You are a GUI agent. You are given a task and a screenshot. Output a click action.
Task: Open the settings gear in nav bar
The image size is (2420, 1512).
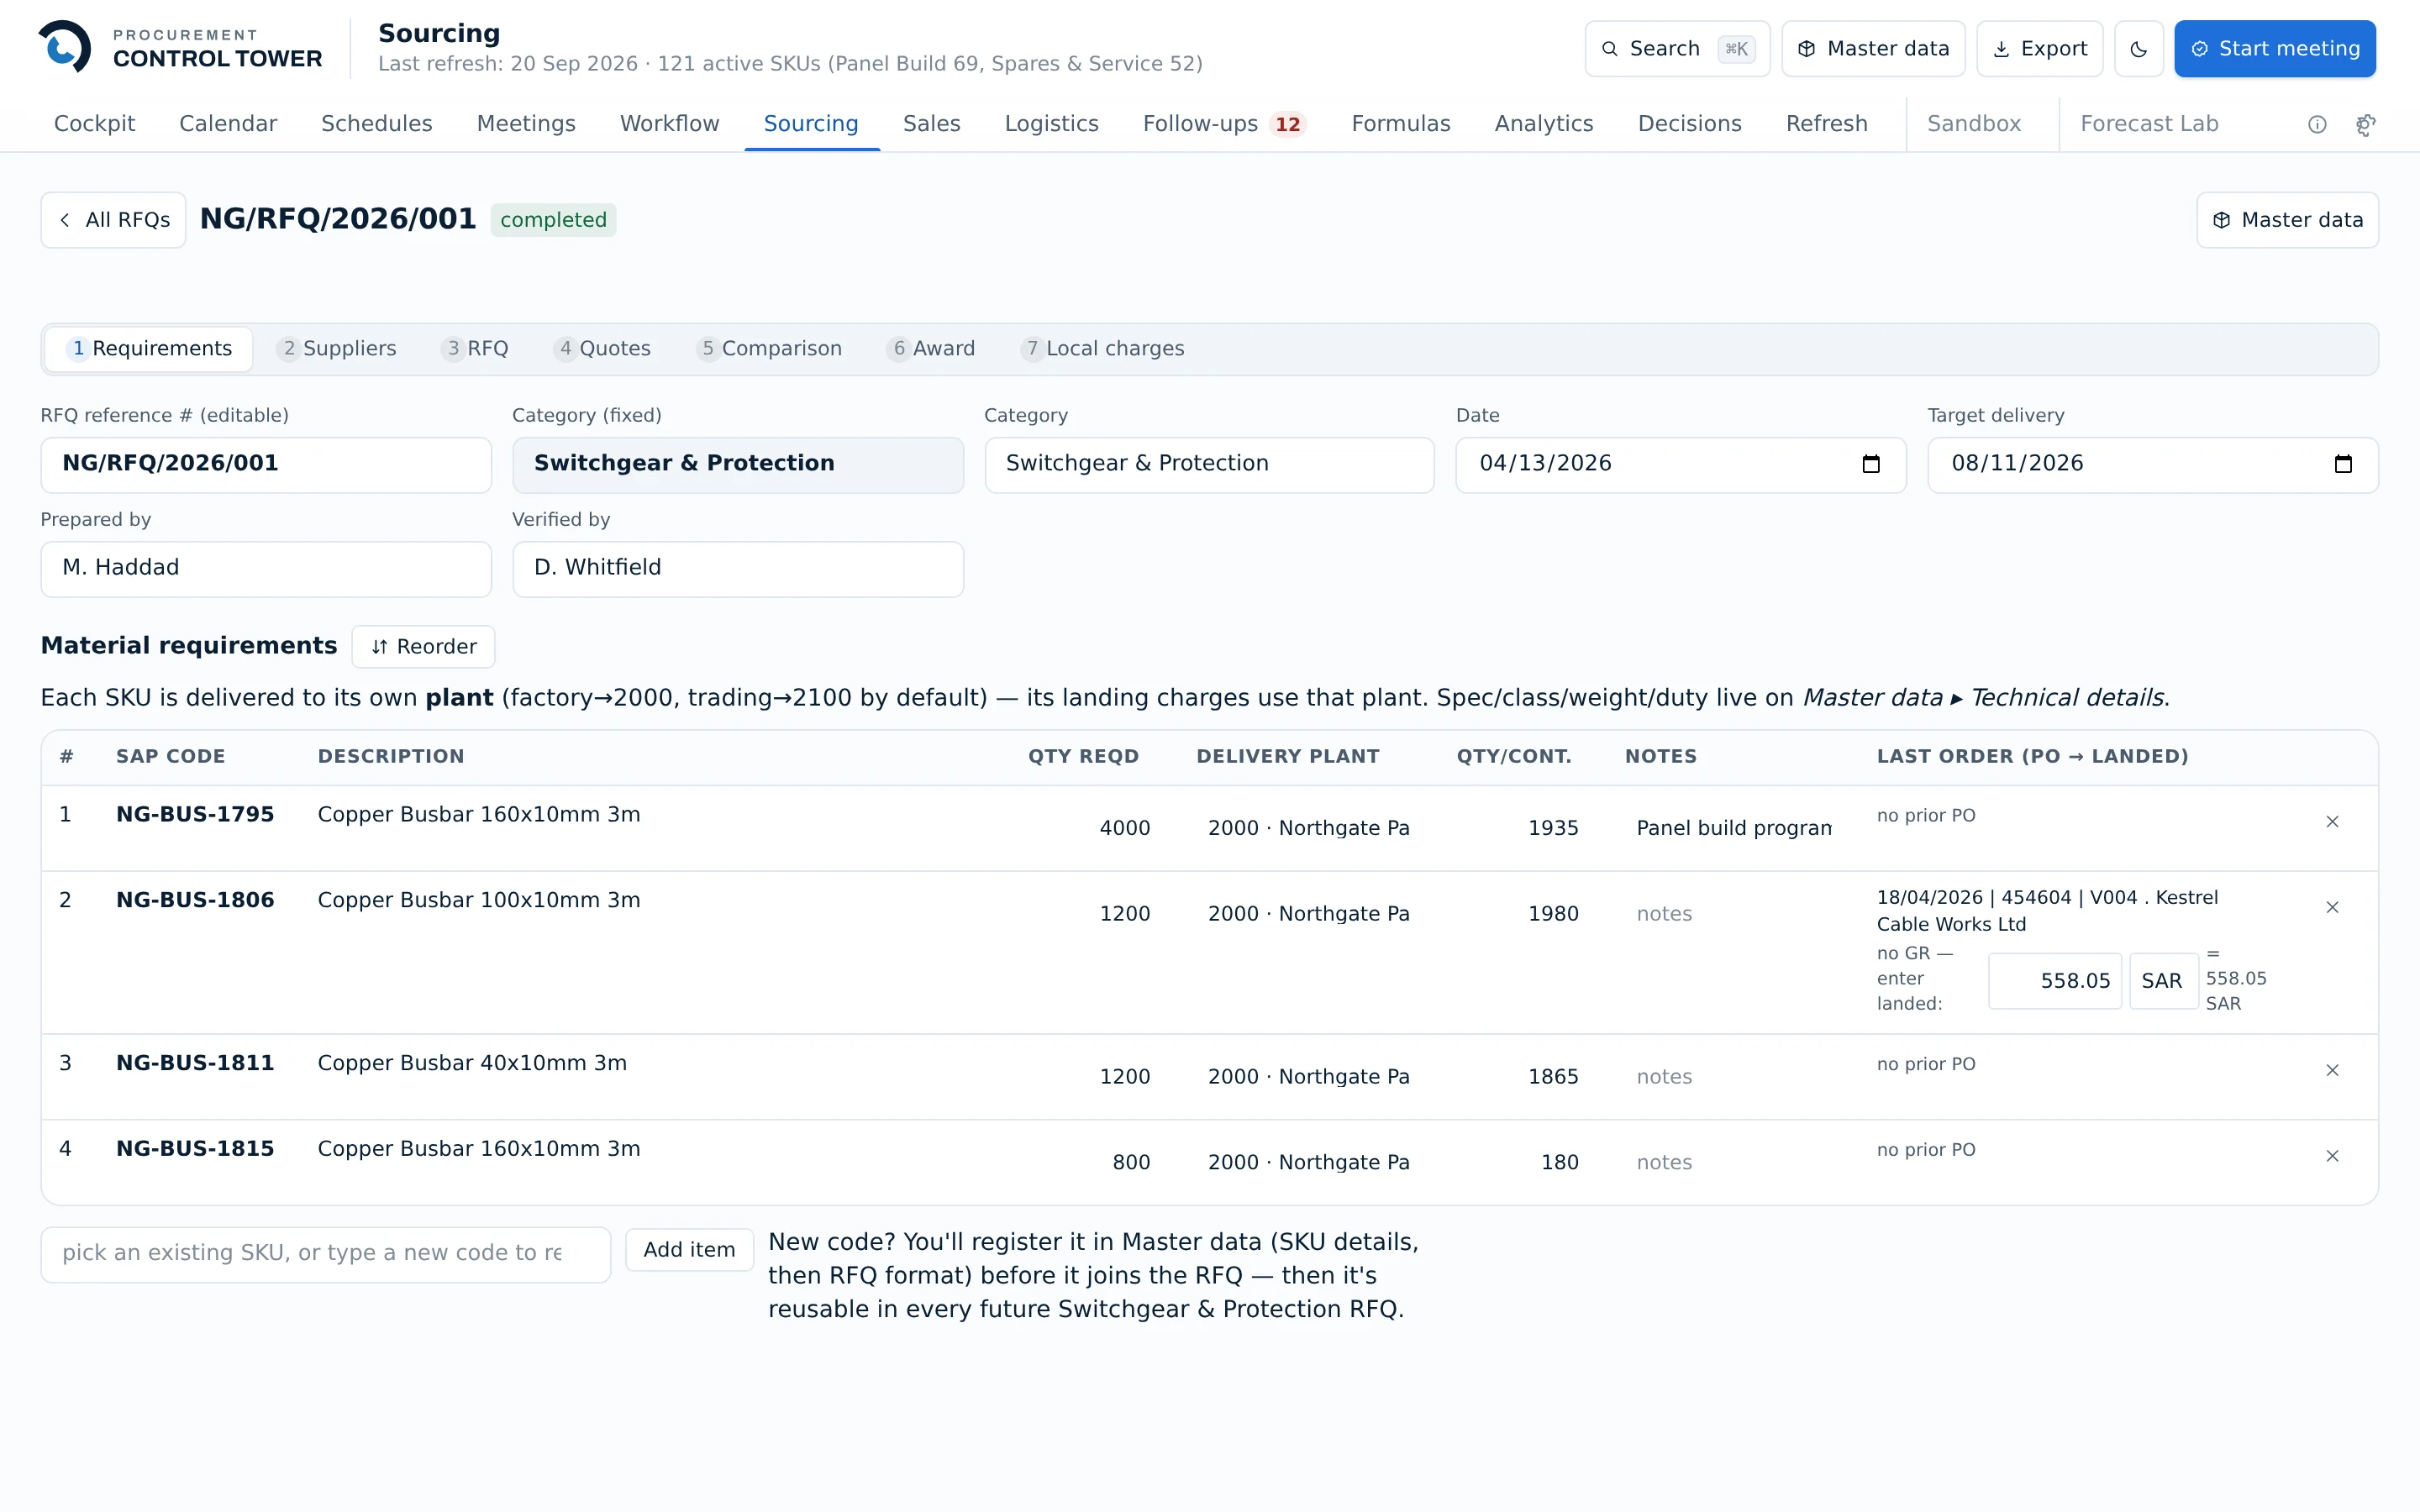pos(2366,124)
